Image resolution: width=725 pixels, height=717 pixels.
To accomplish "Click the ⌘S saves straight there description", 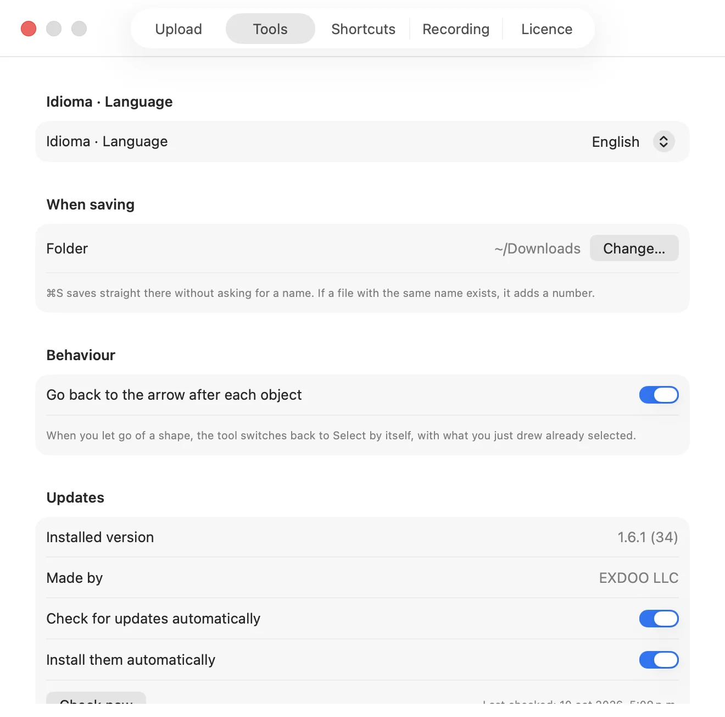I will tap(321, 293).
